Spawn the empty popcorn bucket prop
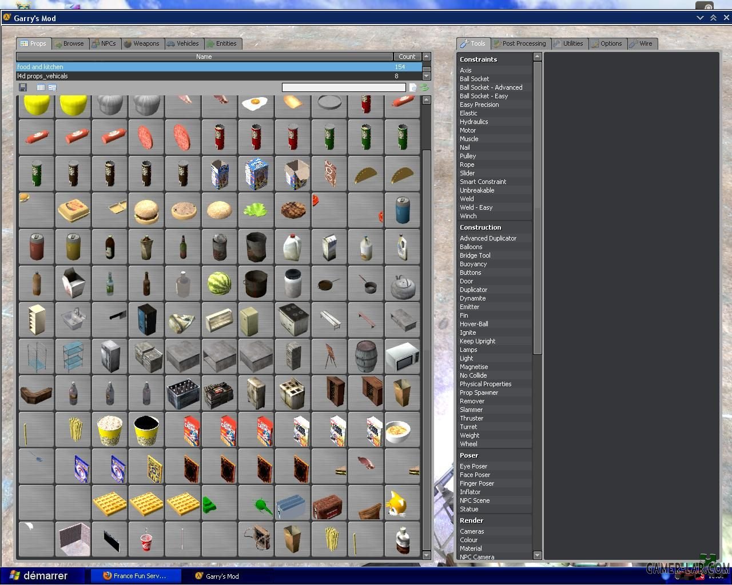The width and height of the screenshot is (732, 585). (146, 430)
